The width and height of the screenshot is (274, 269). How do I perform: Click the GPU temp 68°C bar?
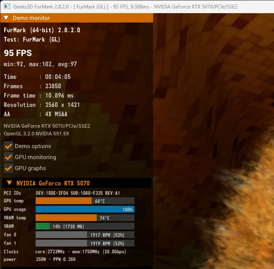[x=85, y=201]
